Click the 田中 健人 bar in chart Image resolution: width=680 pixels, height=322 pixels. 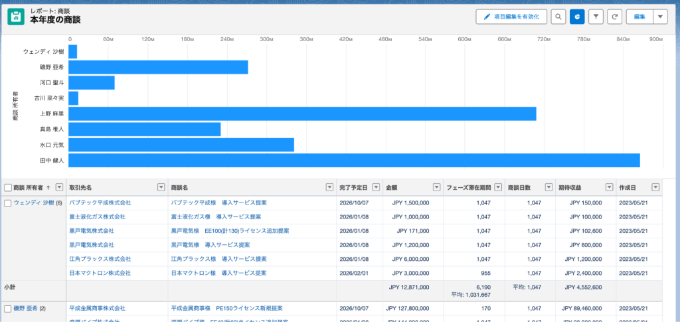(354, 161)
